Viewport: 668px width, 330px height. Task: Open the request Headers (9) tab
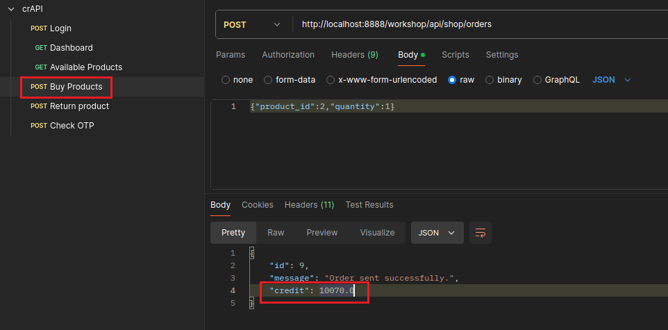354,55
